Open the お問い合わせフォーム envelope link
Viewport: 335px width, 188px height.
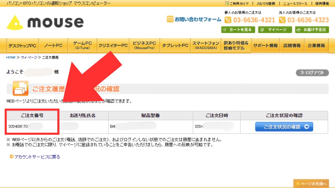coord(194,19)
